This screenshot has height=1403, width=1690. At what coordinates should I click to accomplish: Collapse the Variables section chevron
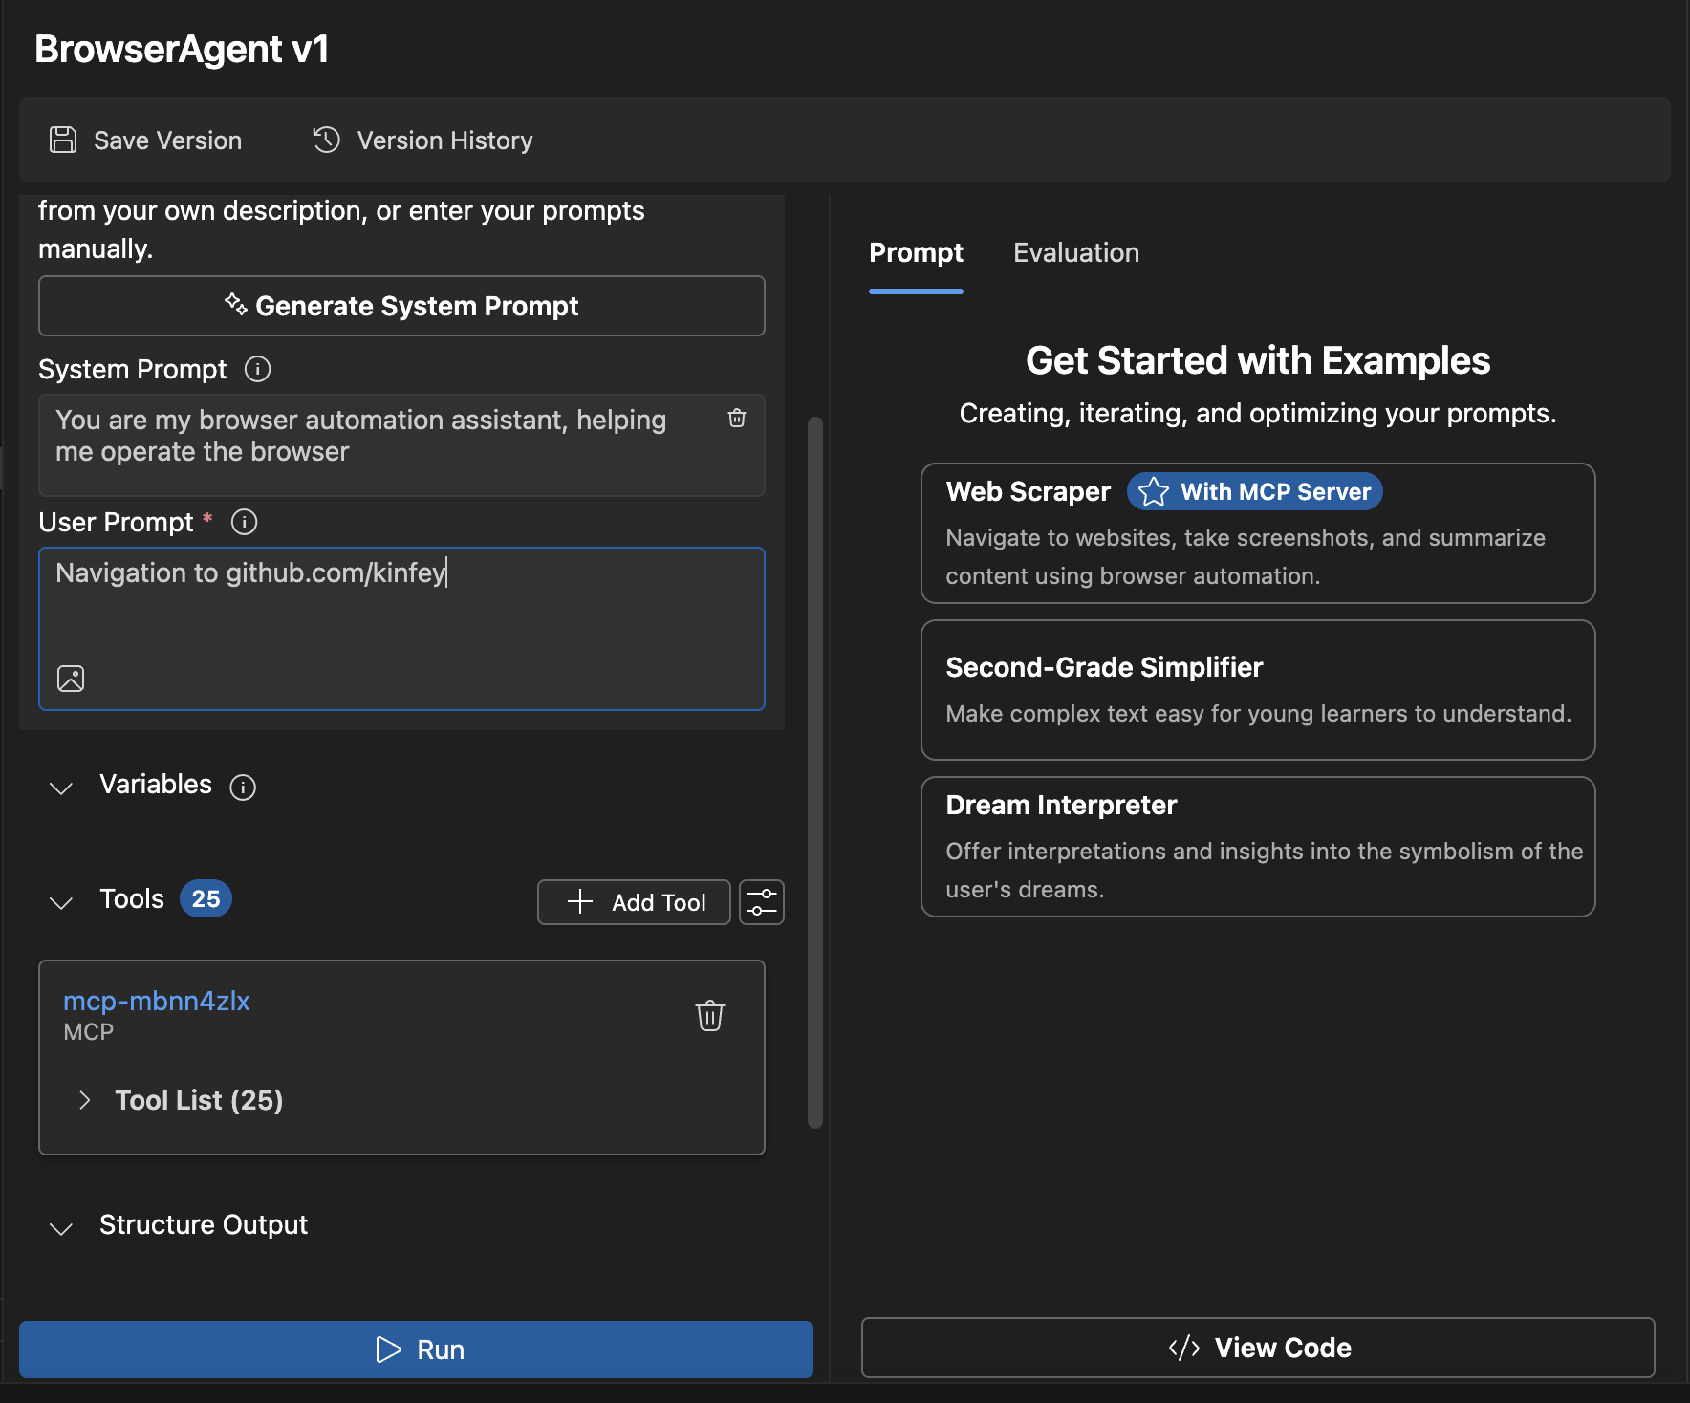(x=61, y=788)
